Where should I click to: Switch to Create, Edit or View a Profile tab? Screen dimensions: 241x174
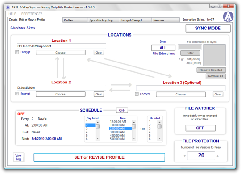click(x=35, y=20)
